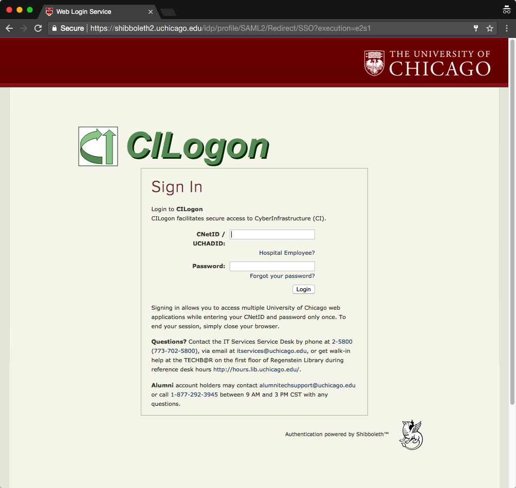Follow the Forgot your password? link
This screenshot has height=488, width=516.
(282, 276)
